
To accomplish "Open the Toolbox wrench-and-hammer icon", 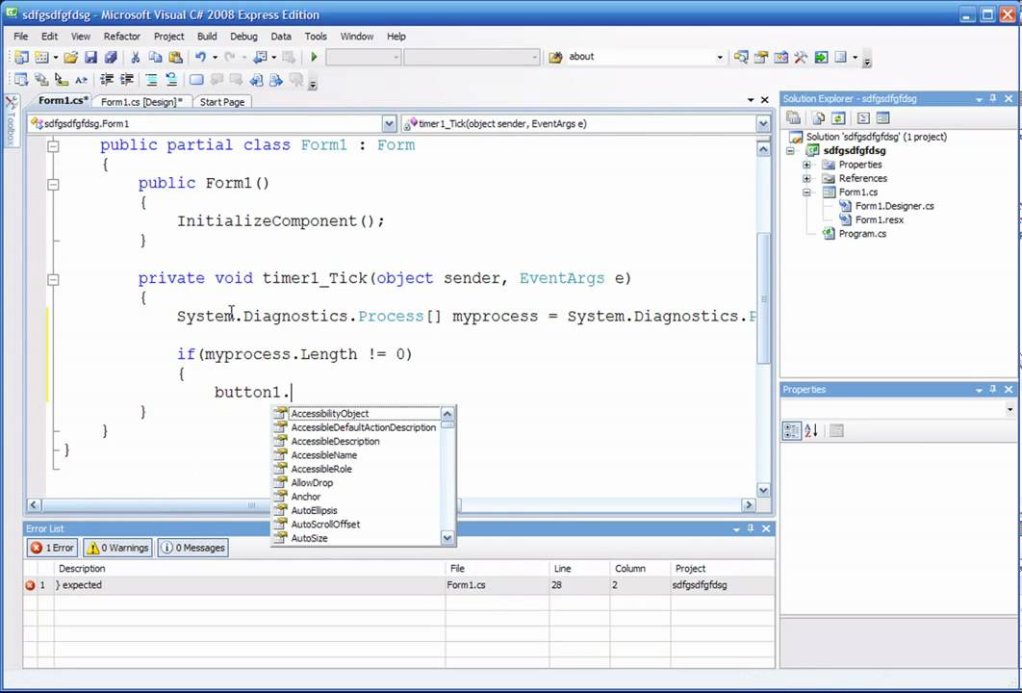I will pos(801,58).
